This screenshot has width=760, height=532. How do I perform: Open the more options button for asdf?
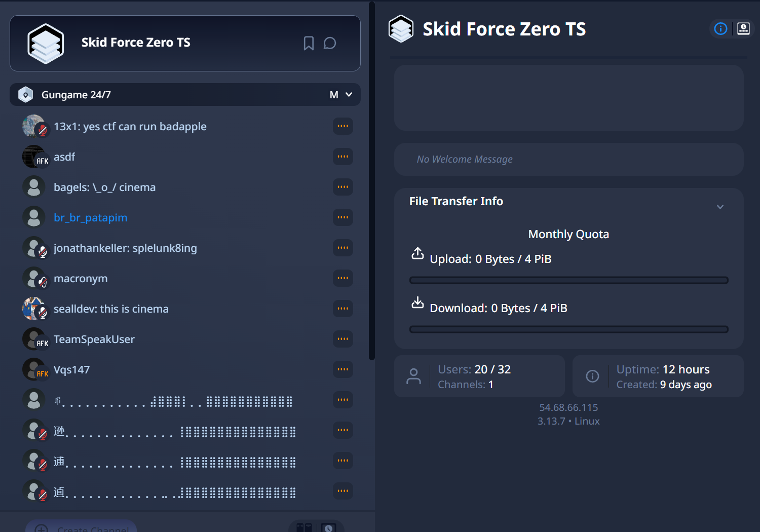point(343,157)
